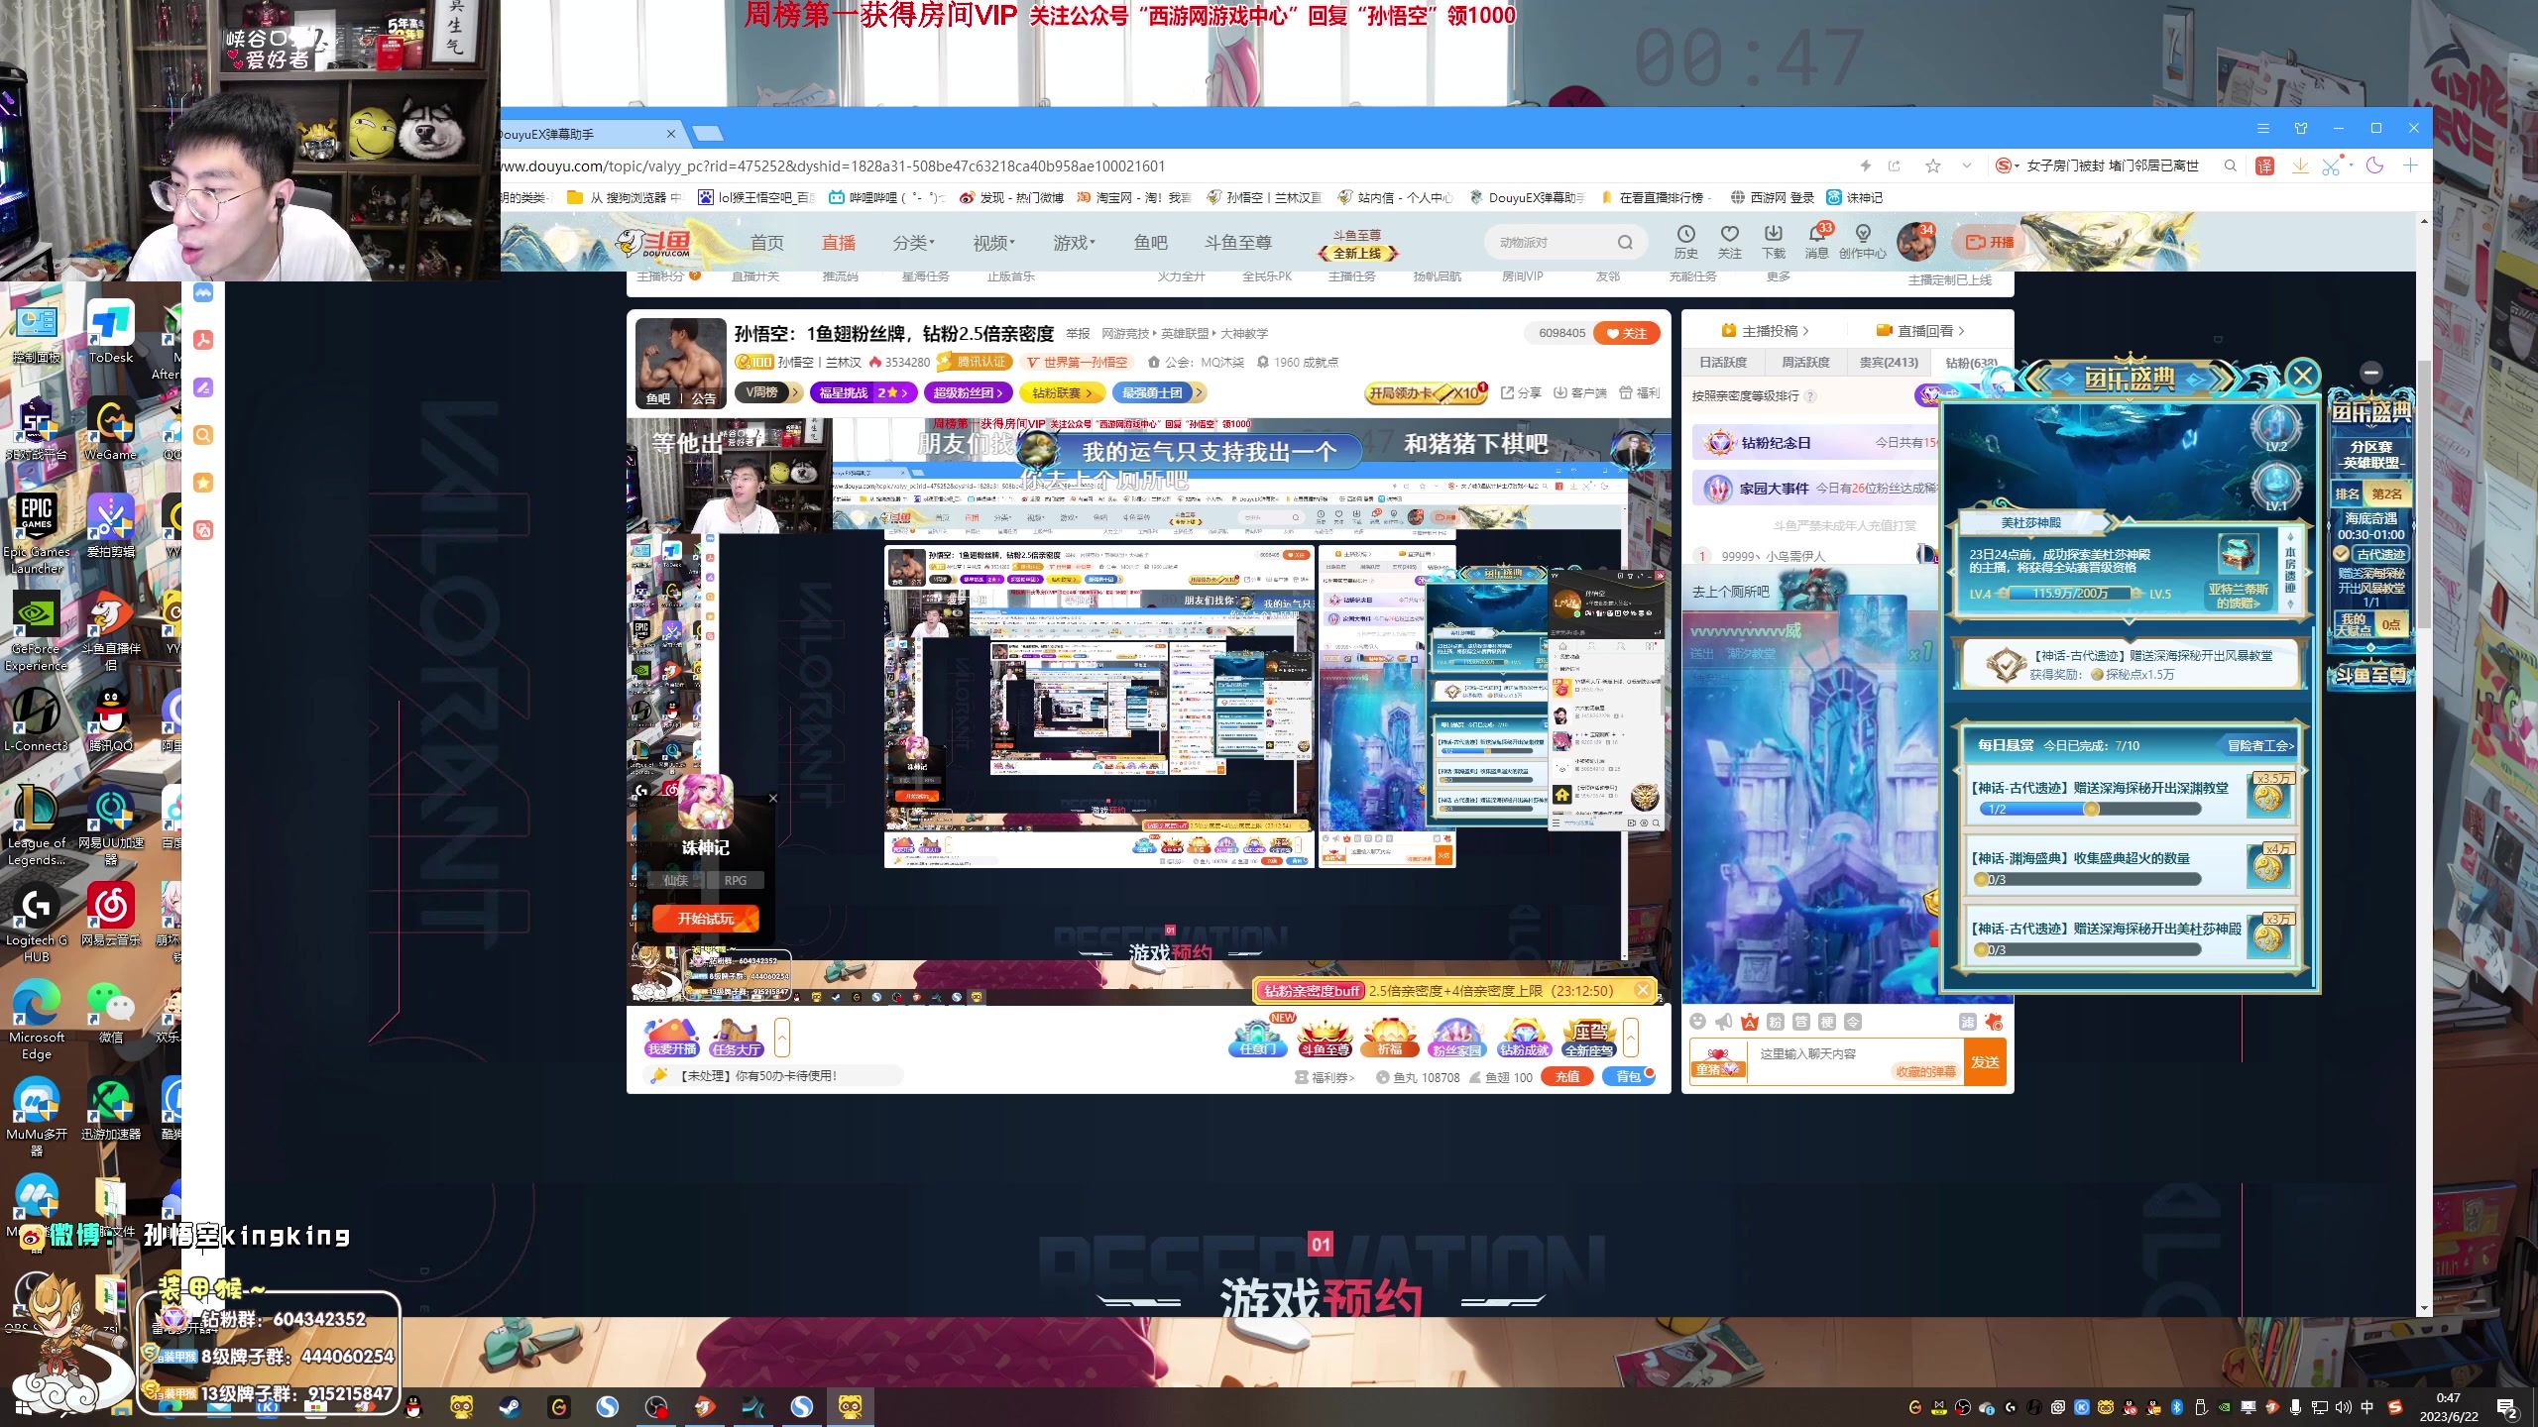The image size is (2538, 1427).
Task: Click the red 译 translate icon
Action: pyautogui.click(x=2264, y=165)
